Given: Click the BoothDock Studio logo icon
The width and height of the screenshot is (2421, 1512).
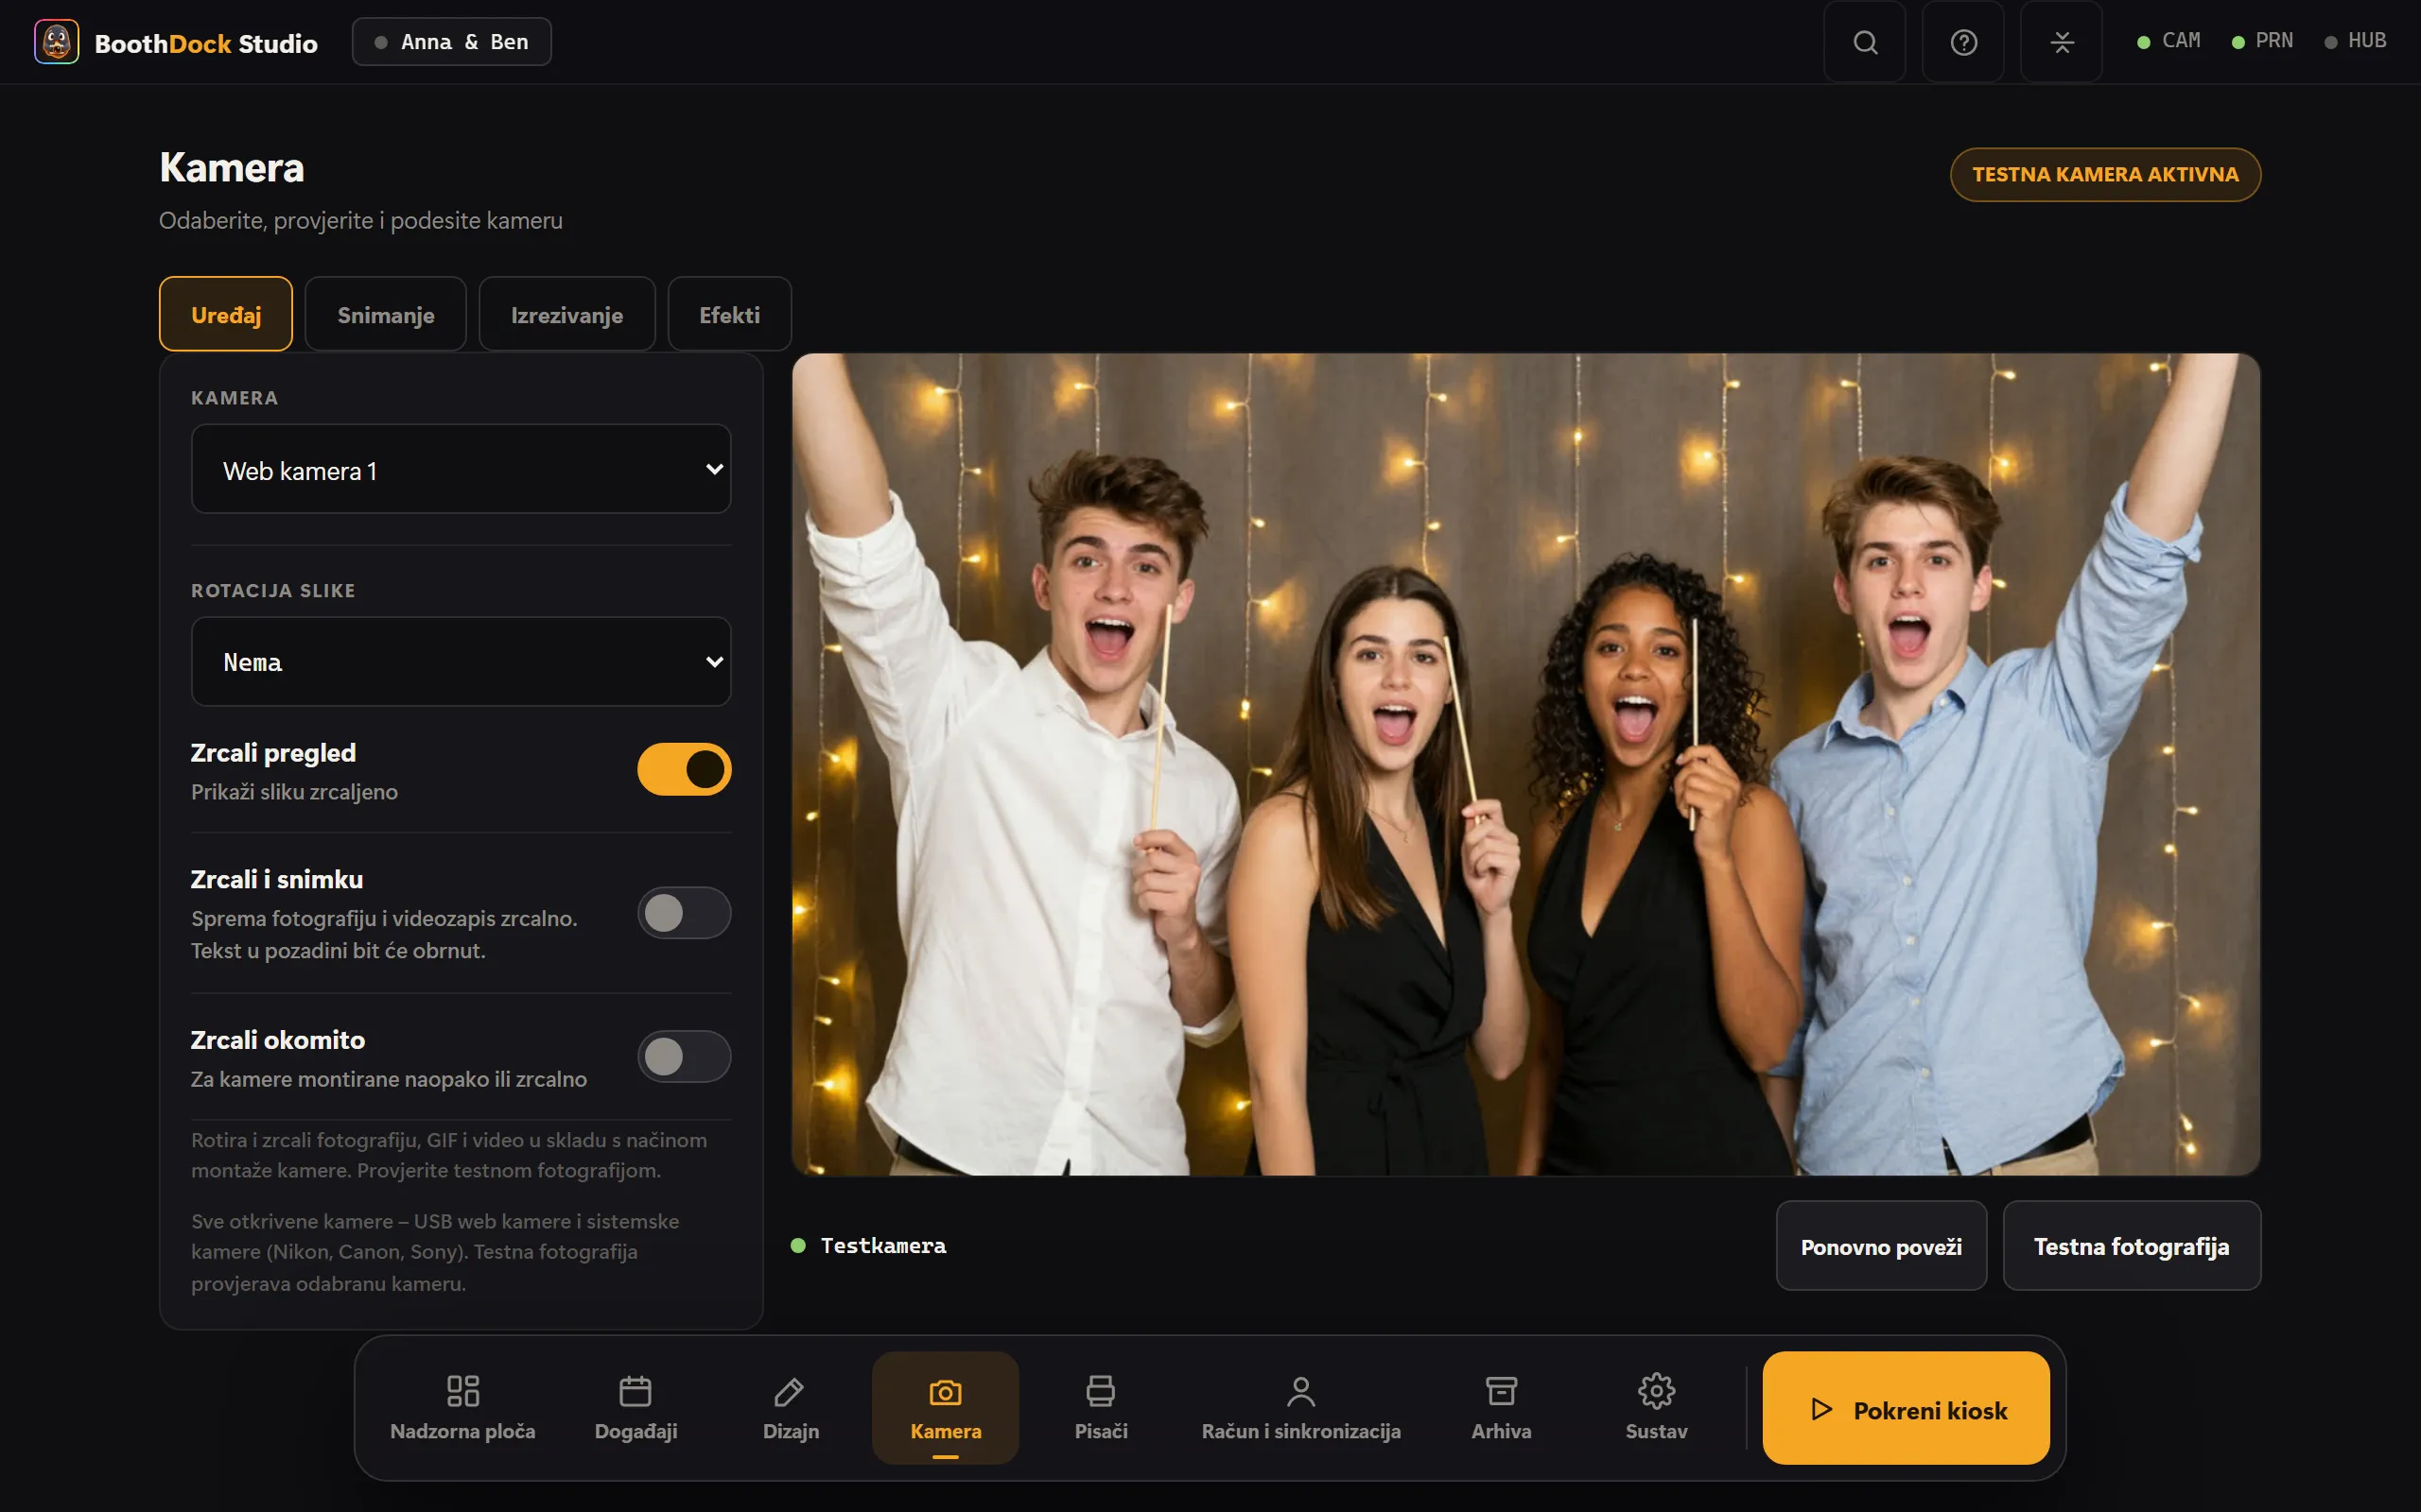Looking at the screenshot, I should click(x=56, y=42).
